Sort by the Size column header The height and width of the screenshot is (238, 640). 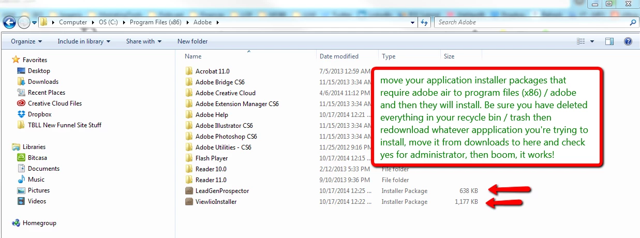click(449, 56)
